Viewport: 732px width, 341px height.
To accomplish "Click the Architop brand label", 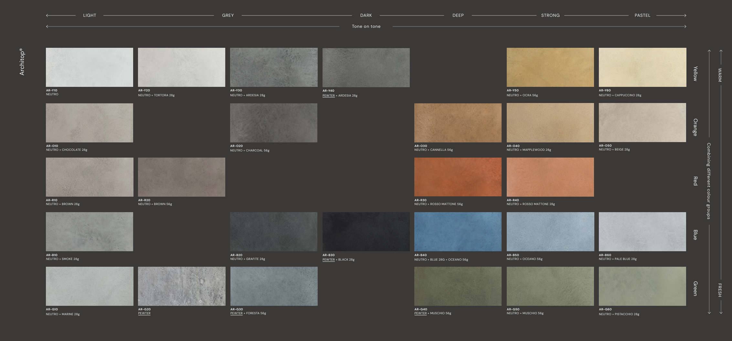I will tap(22, 62).
